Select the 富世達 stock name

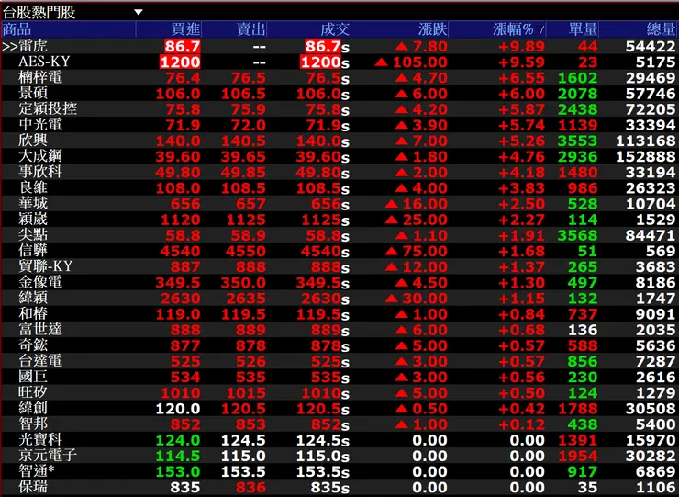pyautogui.click(x=40, y=330)
